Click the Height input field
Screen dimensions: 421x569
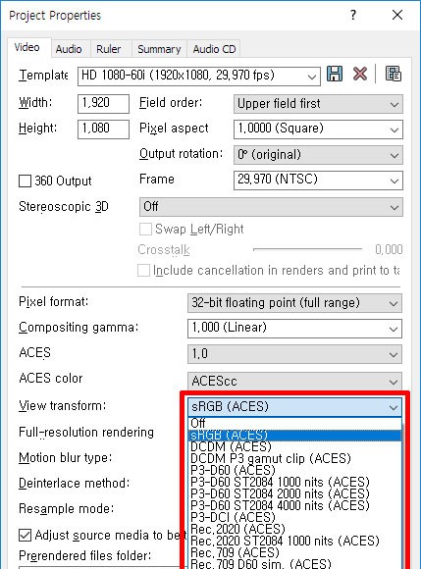(x=103, y=129)
